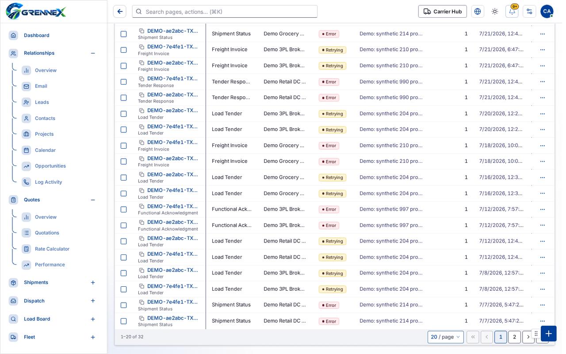Focus the Search pages, actions field
Screen dimensions: 566x354
coord(225,12)
